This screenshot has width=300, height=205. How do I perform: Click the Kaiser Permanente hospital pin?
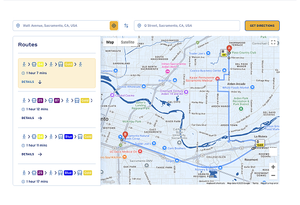coord(217,79)
